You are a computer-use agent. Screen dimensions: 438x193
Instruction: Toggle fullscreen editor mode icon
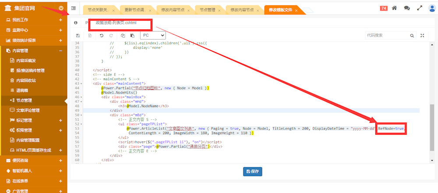(423, 36)
